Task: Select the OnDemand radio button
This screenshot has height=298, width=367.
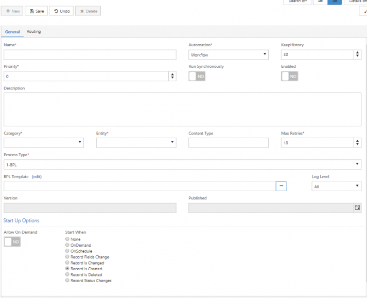Action: 67,245
